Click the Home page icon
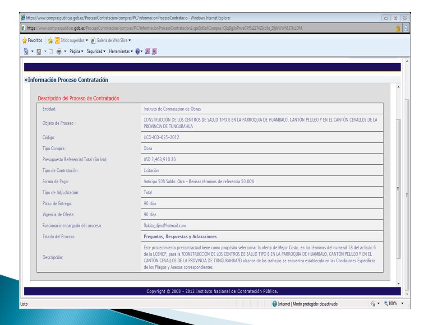 pyautogui.click(x=26, y=51)
